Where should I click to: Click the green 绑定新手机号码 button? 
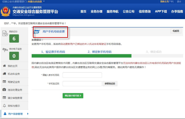(73, 96)
